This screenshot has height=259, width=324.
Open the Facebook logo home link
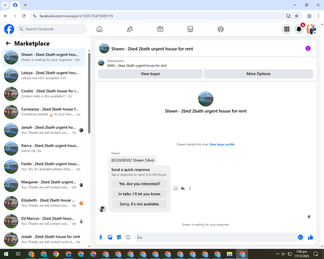pos(9,29)
